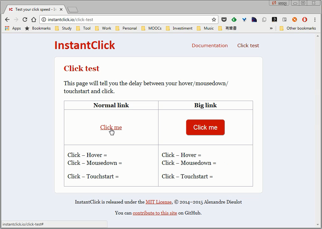
Task: Reload the page with the refresh icon
Action: click(25, 20)
